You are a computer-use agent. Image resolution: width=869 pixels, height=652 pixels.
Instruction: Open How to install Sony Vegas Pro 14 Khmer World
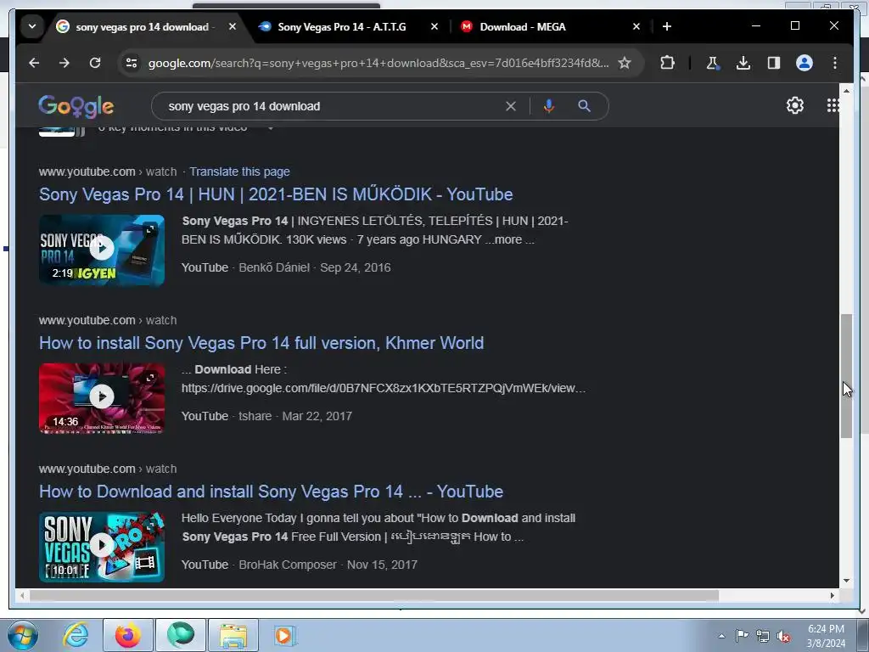(261, 343)
